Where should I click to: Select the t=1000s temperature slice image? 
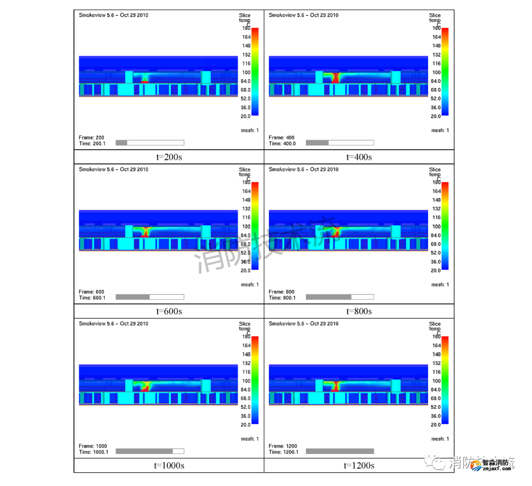point(158,384)
